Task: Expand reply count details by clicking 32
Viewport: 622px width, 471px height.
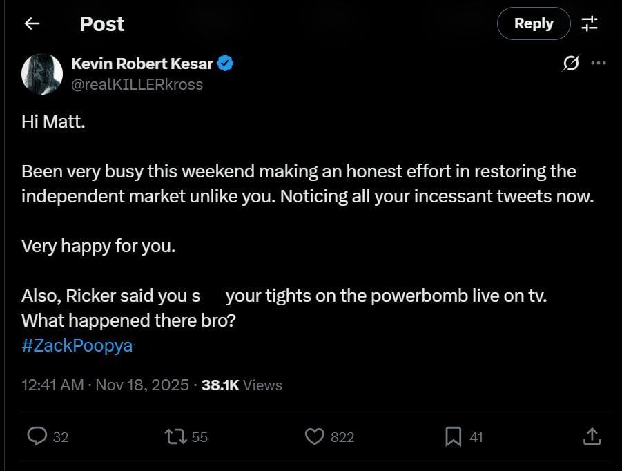Action: [61, 436]
